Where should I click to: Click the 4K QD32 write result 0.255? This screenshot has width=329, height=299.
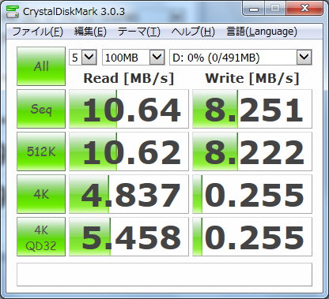coord(252,237)
